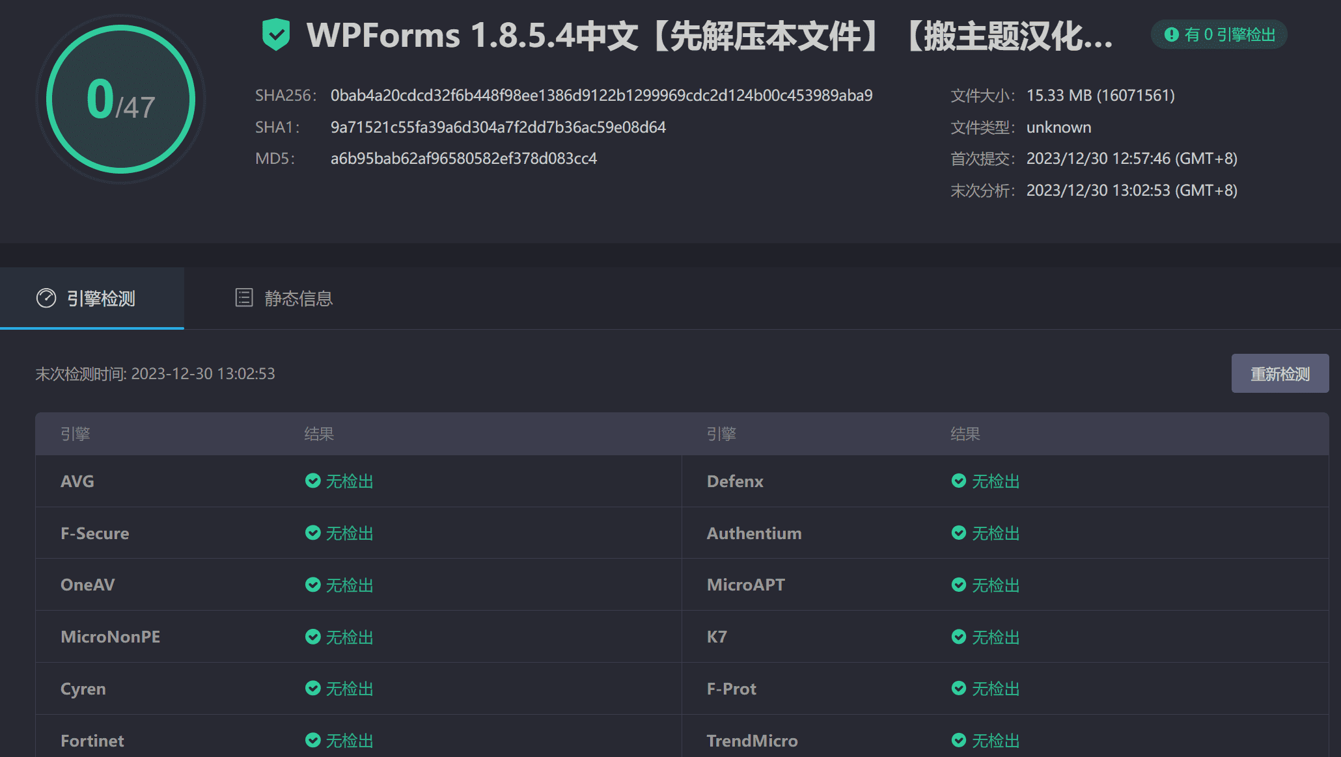Click the green check icon in AVG row
The image size is (1341, 757).
313,481
